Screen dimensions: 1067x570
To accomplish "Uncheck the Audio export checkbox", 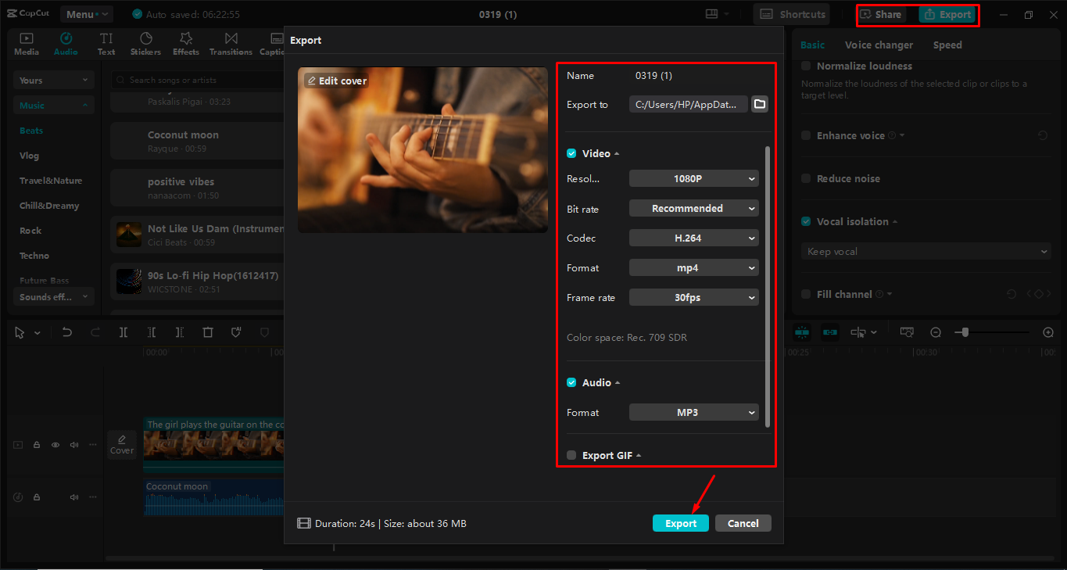I will coord(571,382).
